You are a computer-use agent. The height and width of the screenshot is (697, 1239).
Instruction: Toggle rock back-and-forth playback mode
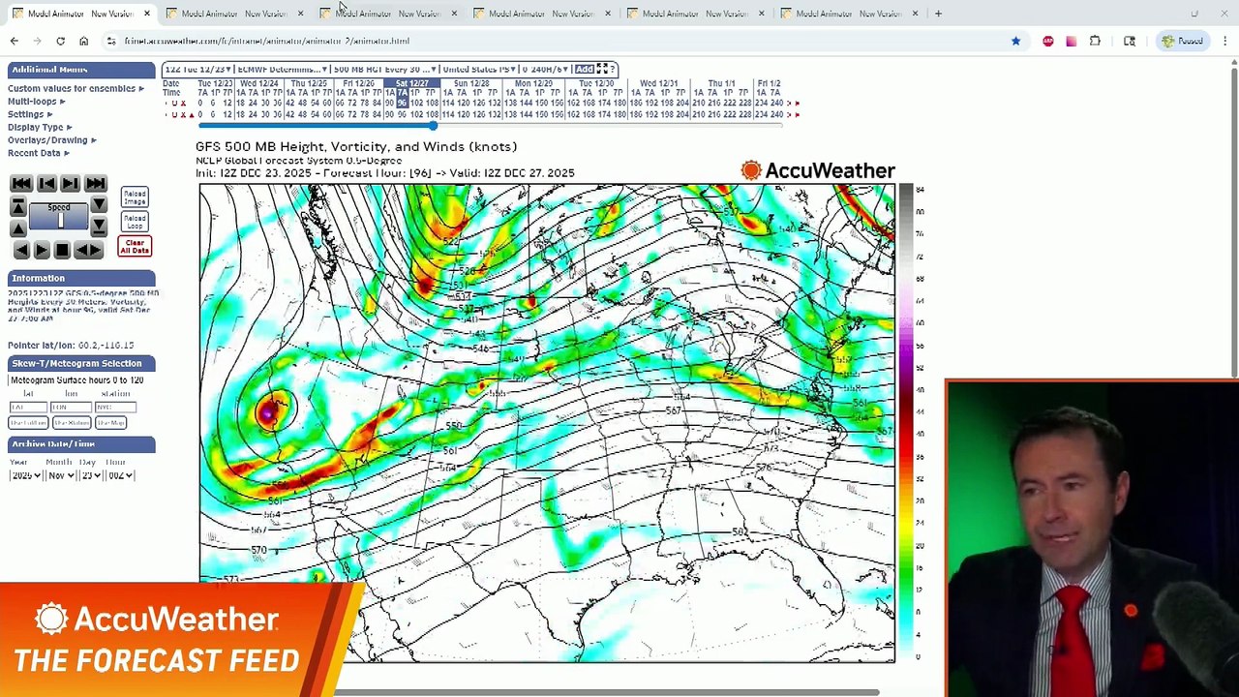coord(89,250)
